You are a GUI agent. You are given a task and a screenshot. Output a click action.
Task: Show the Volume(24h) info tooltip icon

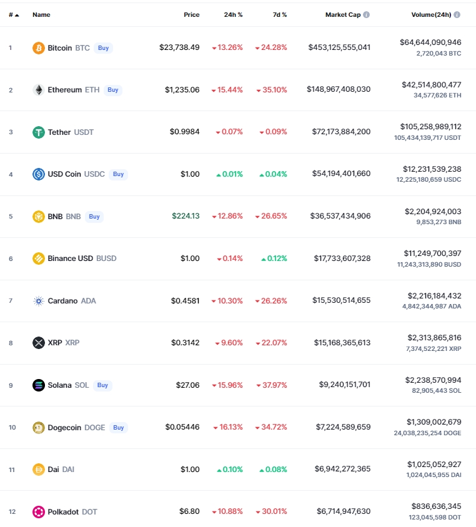[457, 15]
